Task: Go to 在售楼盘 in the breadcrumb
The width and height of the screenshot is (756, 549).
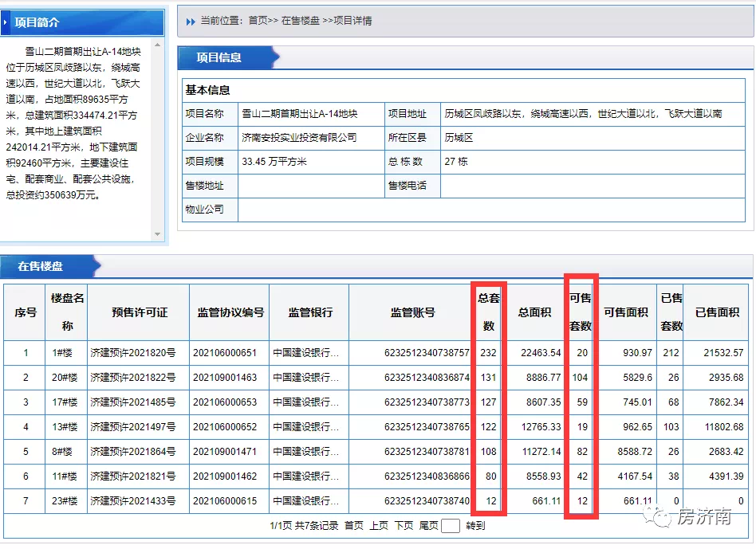Action: [x=301, y=21]
